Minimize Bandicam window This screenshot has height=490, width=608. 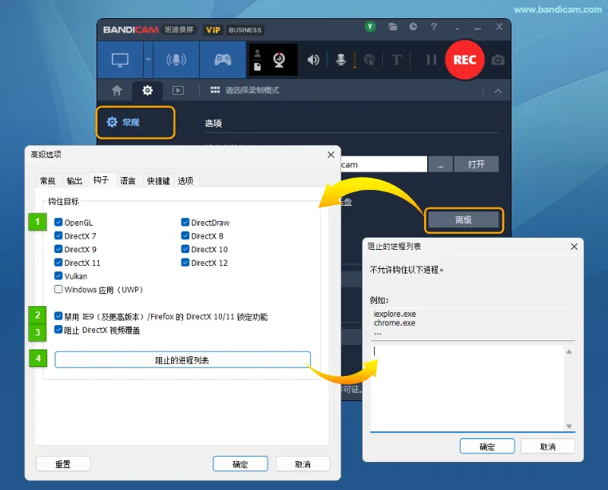click(477, 28)
